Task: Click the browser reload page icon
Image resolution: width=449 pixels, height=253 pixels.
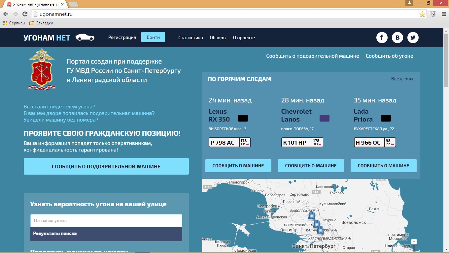Action: [x=25, y=14]
